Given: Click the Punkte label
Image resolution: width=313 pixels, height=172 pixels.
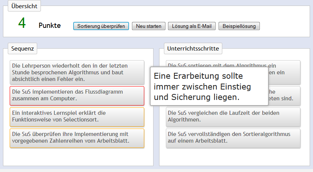Looking at the screenshot, I should pyautogui.click(x=49, y=26).
